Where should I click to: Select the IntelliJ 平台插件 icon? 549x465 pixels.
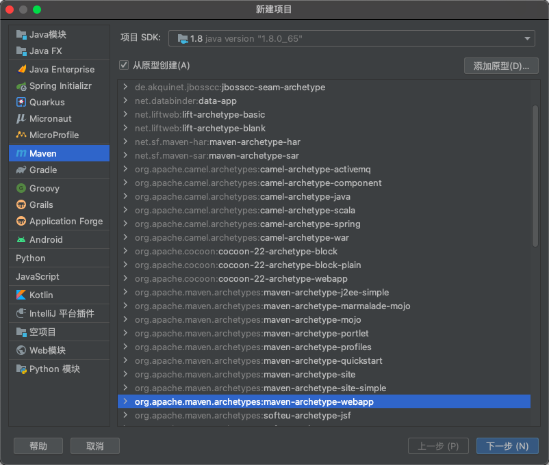[x=21, y=313]
